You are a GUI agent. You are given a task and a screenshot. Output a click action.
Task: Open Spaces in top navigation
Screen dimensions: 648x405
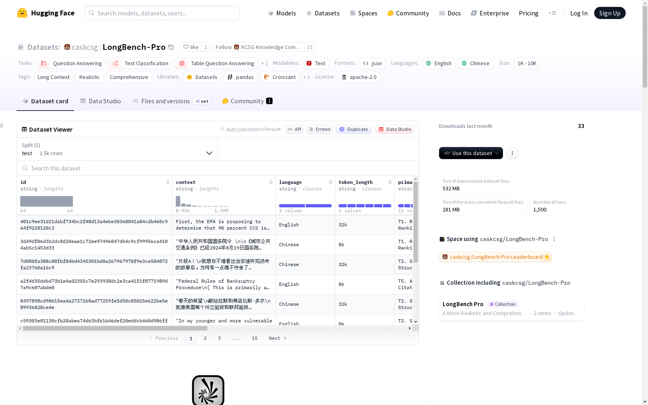364,13
